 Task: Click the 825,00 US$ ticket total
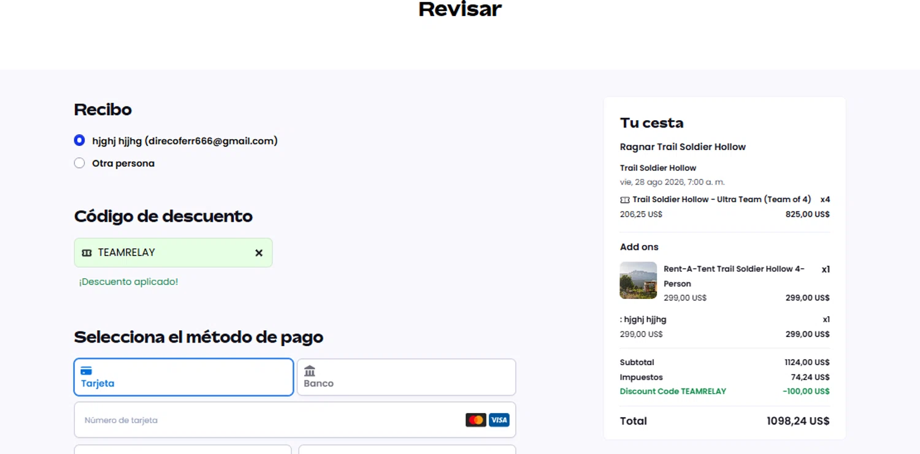click(808, 214)
